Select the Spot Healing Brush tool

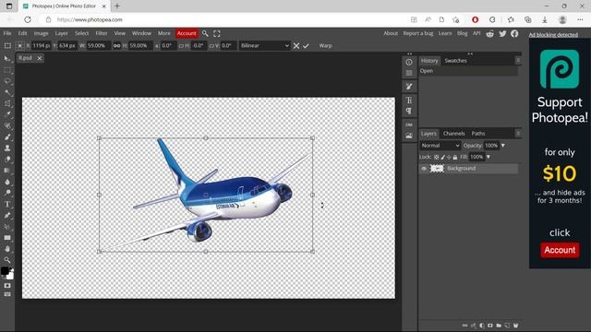coord(7,125)
